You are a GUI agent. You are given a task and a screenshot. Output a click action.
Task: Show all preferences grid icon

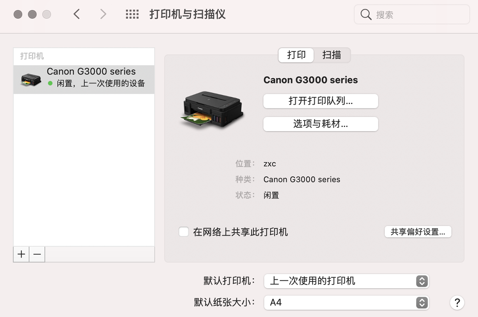[x=132, y=14]
